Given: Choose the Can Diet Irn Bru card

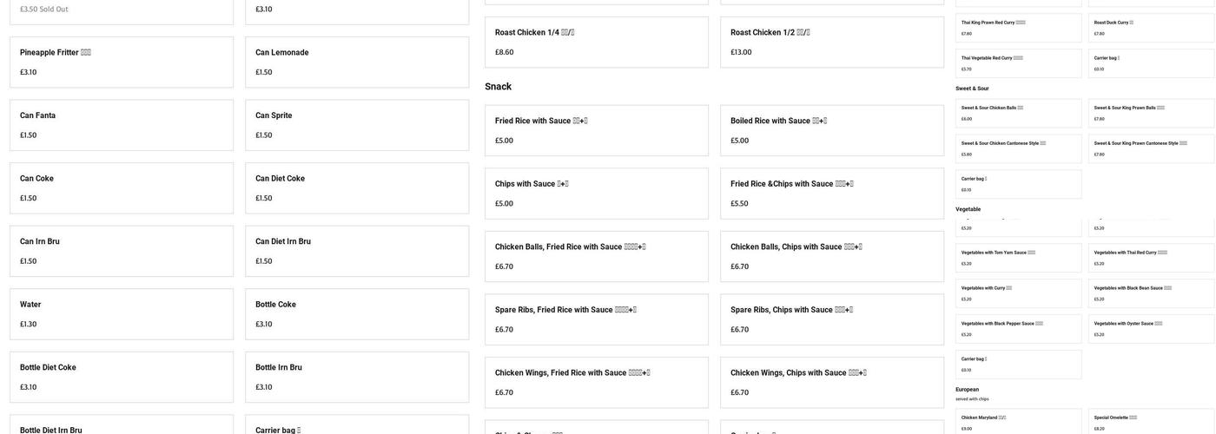Looking at the screenshot, I should (x=357, y=251).
